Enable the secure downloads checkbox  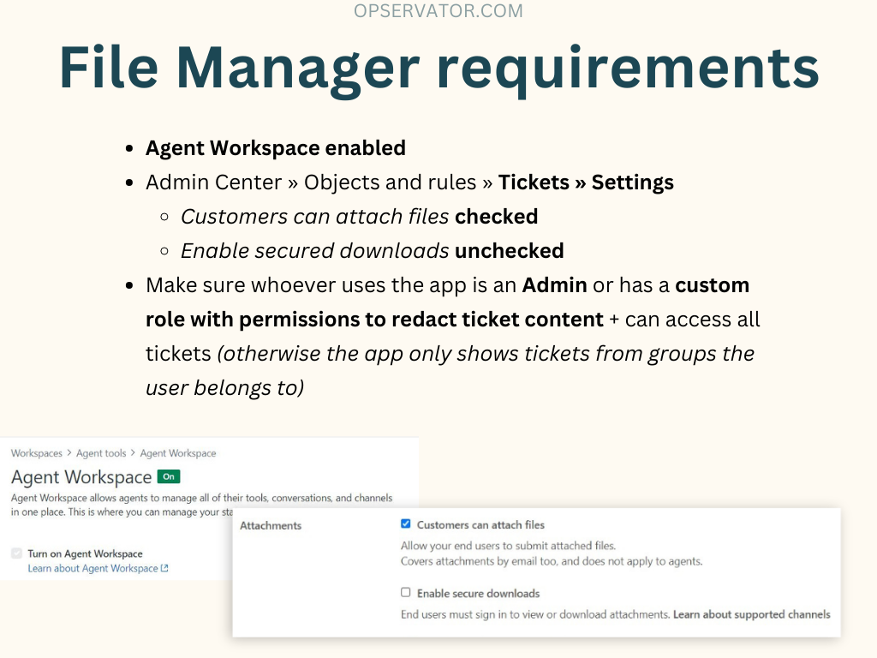406,593
